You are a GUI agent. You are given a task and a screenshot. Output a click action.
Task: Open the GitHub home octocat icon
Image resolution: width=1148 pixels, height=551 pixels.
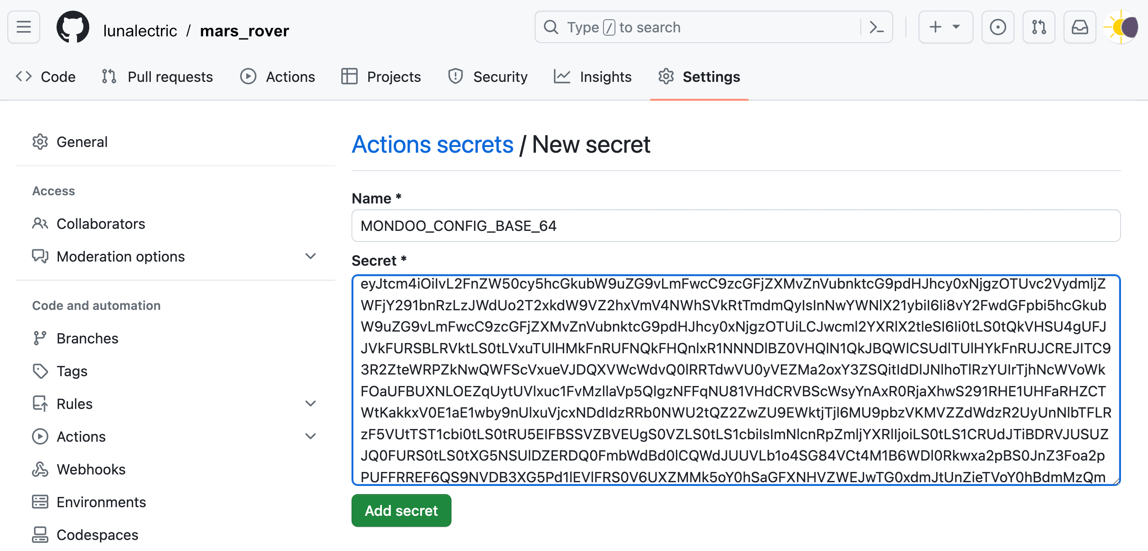[x=73, y=27]
